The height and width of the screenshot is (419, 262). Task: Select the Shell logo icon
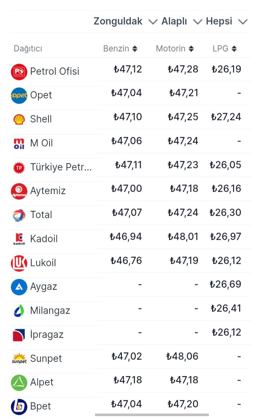[19, 119]
